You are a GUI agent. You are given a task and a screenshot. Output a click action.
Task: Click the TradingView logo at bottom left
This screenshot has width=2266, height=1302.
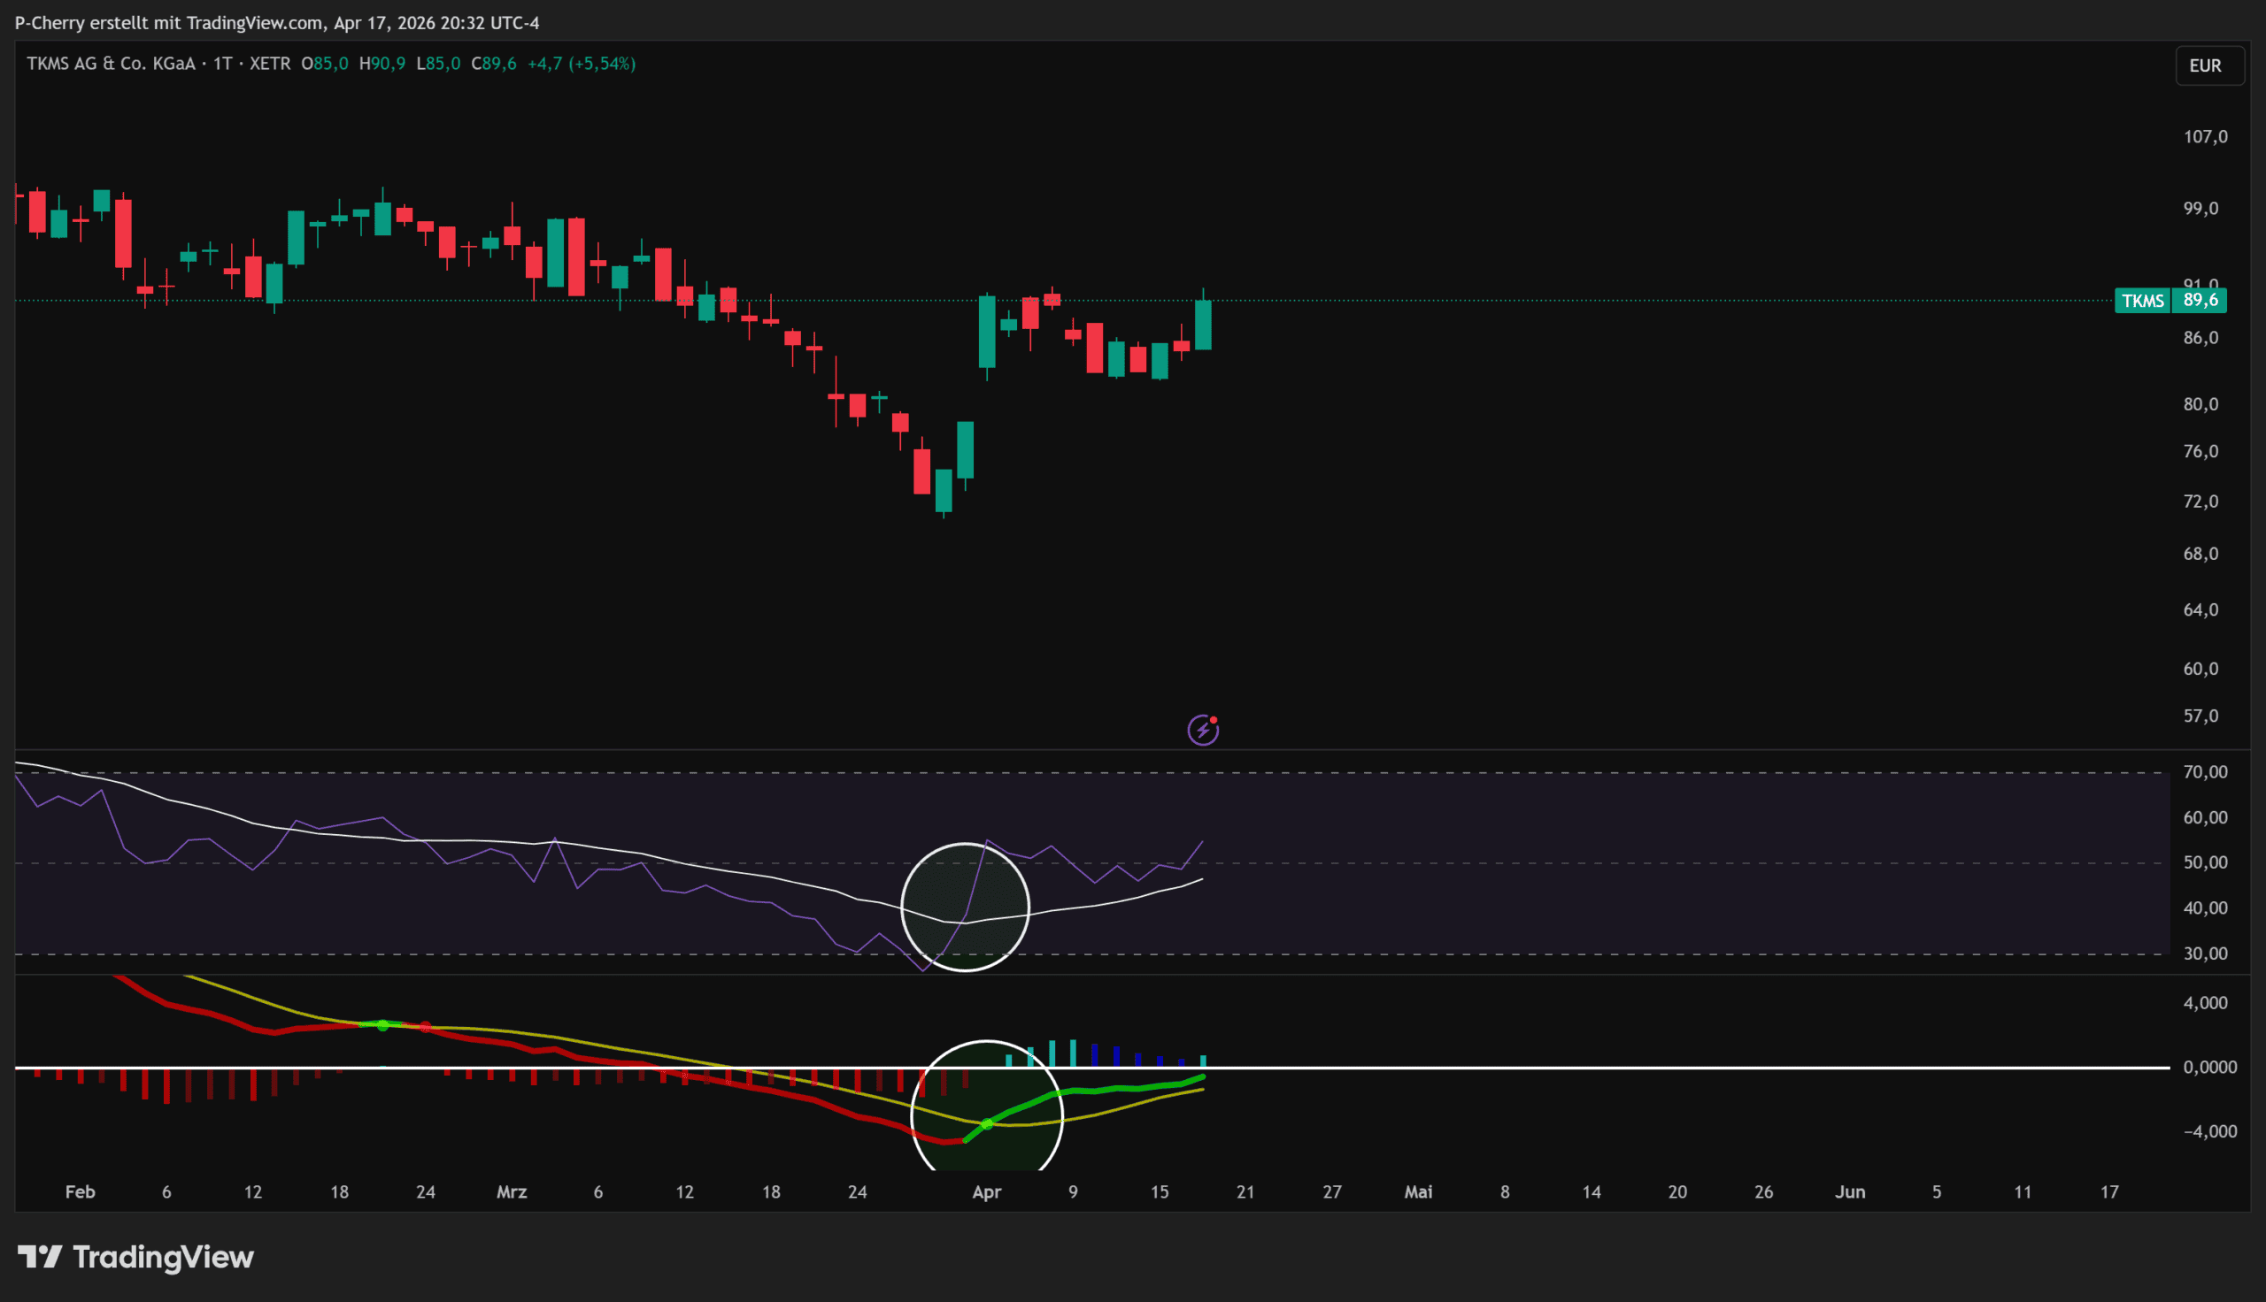click(136, 1257)
